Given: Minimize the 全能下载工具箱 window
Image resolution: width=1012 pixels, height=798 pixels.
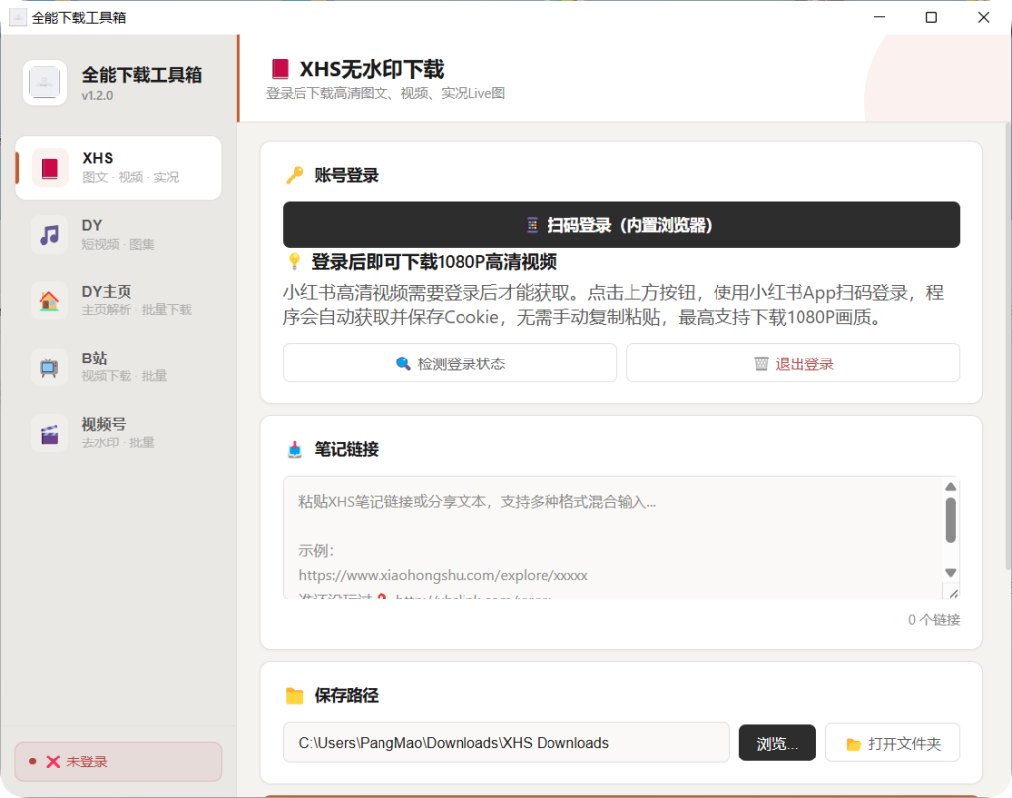Looking at the screenshot, I should point(879,17).
